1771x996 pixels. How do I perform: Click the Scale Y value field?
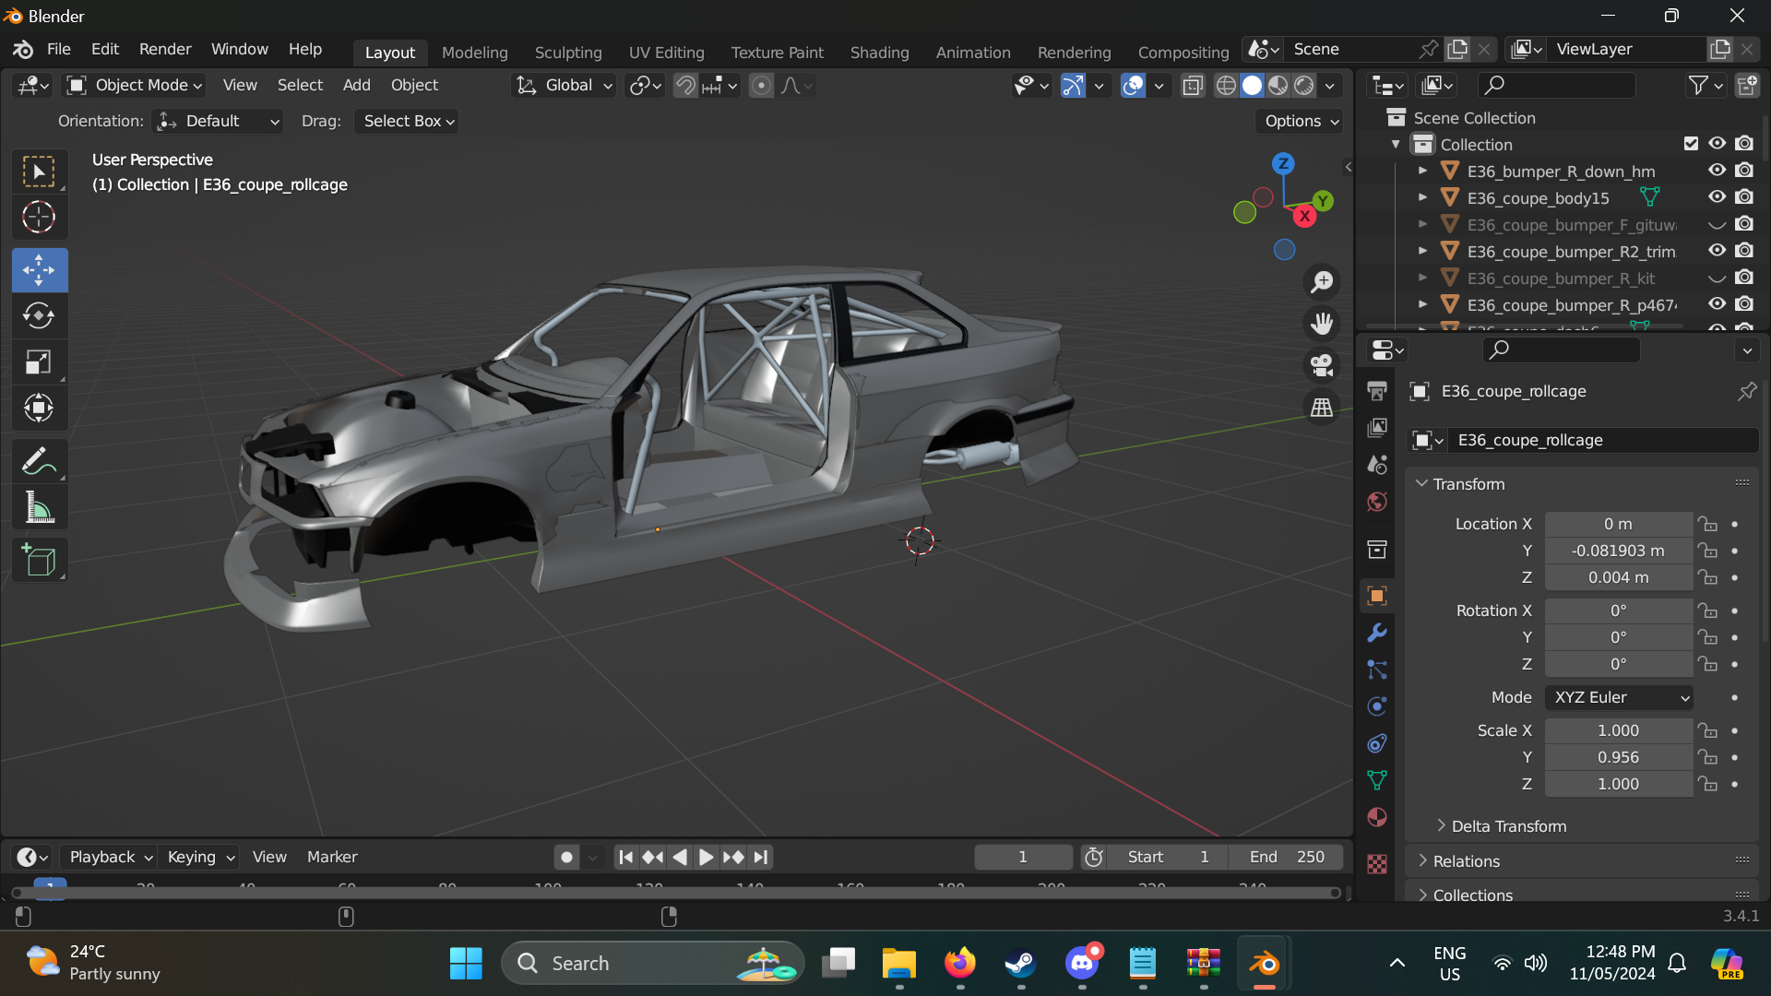(1618, 757)
